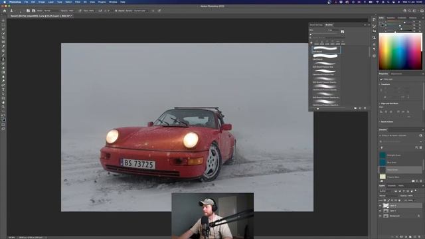Hide Layer 1 using its eye icon
Screen dimensions: 425x239
tap(381, 211)
